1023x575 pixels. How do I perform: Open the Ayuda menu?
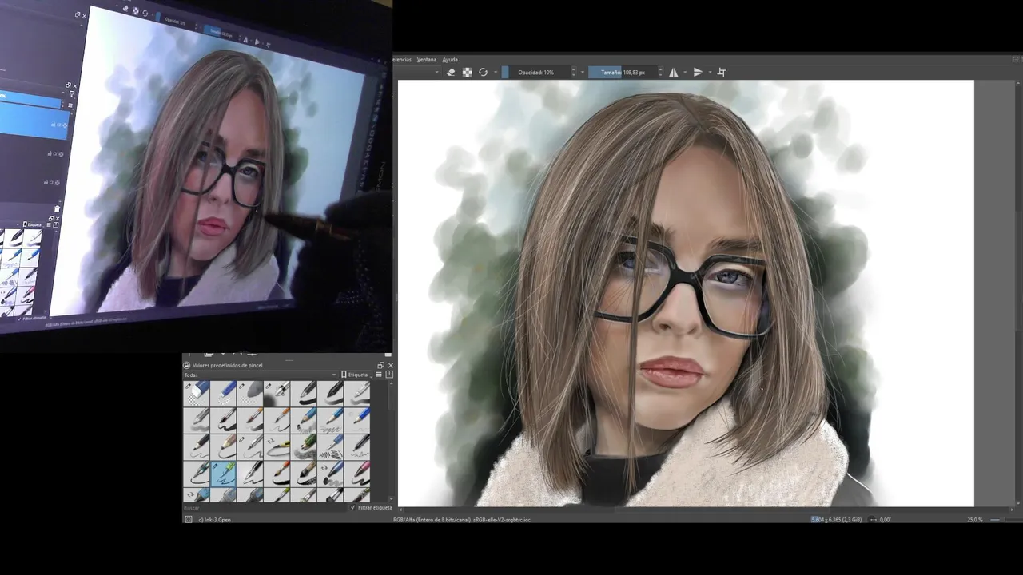pyautogui.click(x=450, y=59)
